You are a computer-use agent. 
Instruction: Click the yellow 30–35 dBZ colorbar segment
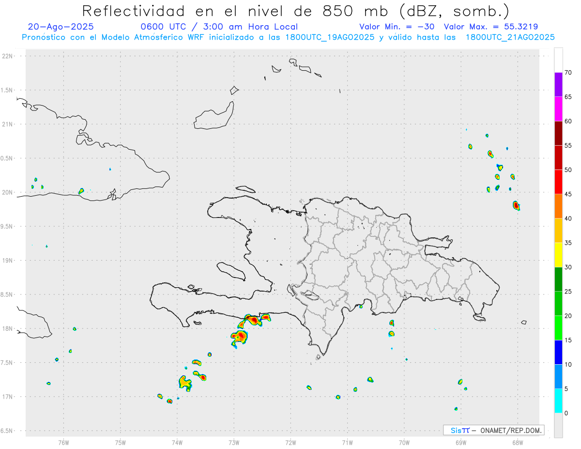(x=558, y=255)
